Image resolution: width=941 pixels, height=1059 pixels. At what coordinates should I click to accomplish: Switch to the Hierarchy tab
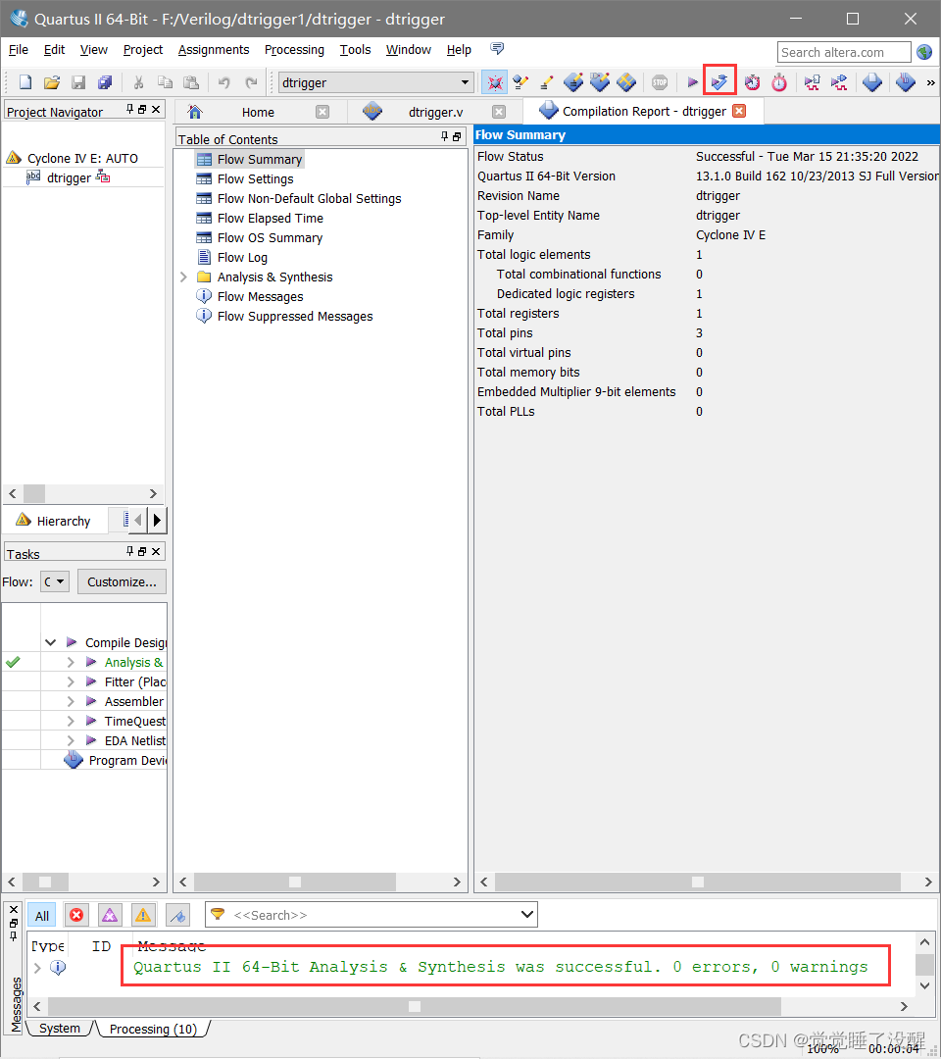[53, 520]
